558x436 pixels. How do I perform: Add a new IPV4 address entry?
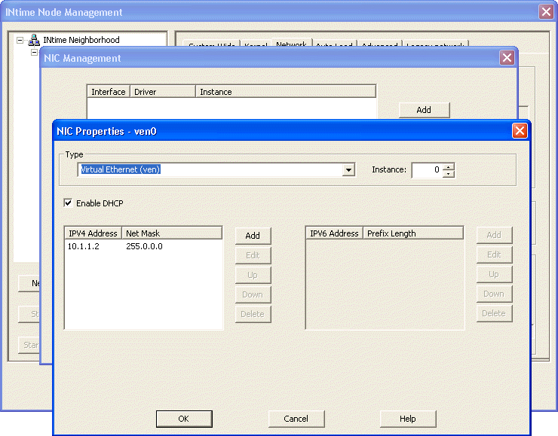click(x=253, y=236)
